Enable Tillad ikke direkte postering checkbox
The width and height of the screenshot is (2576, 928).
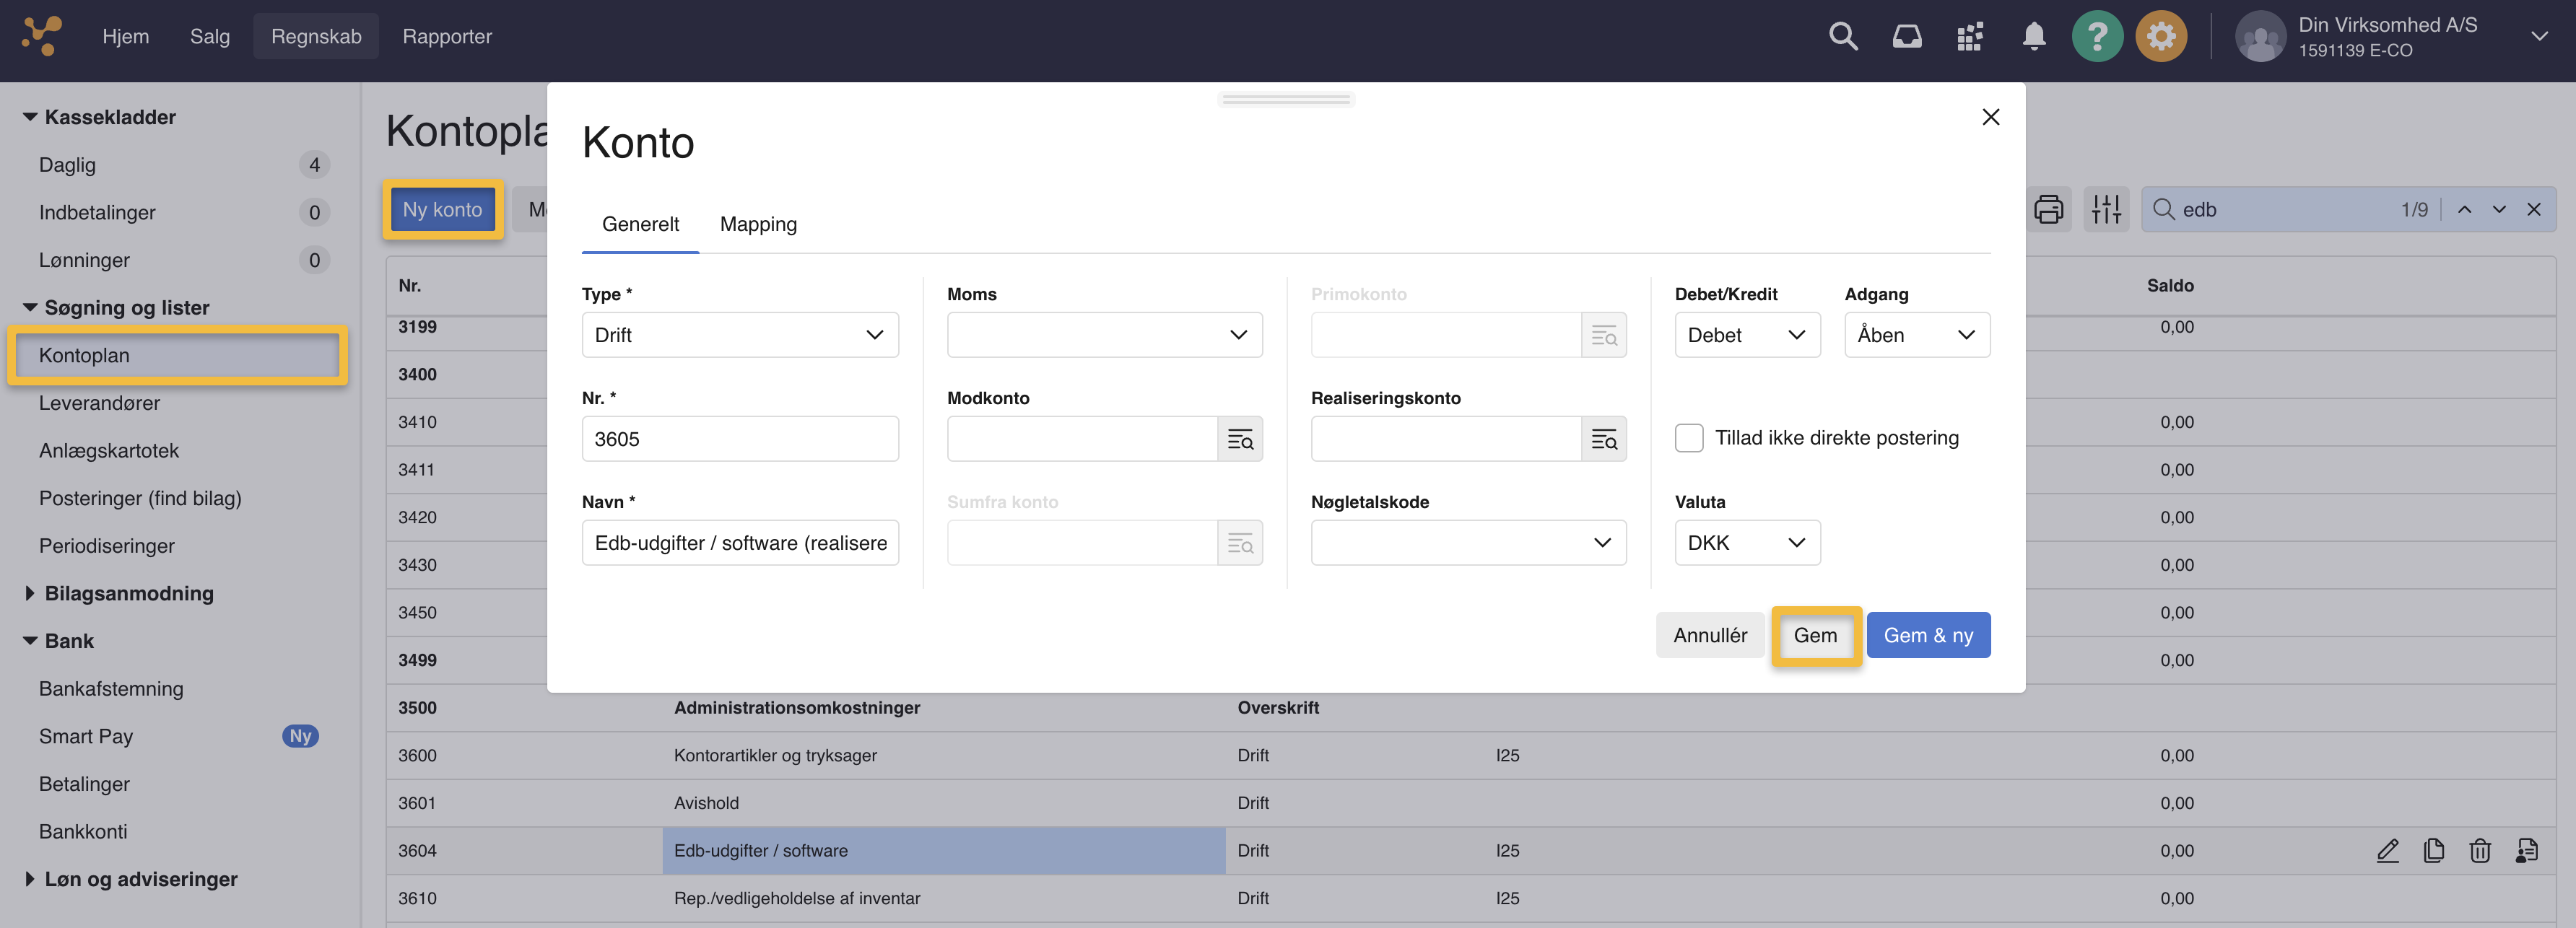tap(1689, 438)
